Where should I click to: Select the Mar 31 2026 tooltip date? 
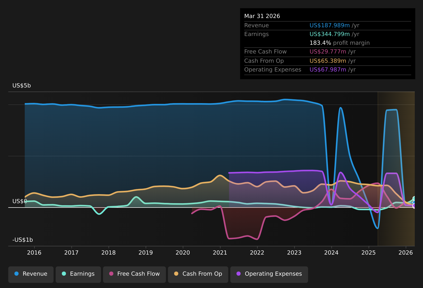coord(262,16)
